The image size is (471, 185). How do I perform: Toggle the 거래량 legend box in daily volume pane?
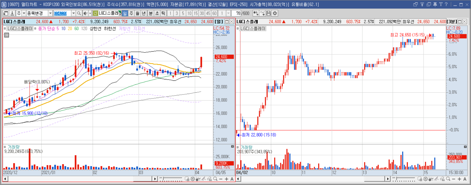5,147
